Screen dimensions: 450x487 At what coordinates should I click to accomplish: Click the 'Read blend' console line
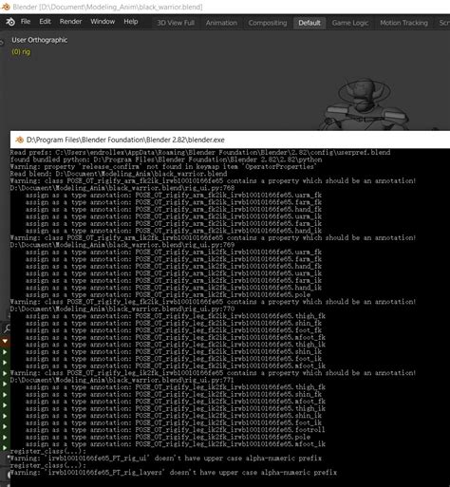pos(119,174)
